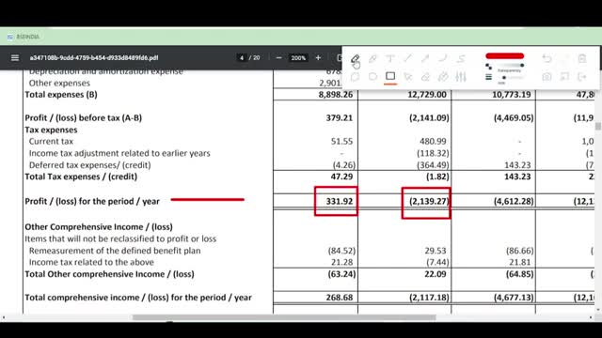Undo the last annotation
Viewport: 602px width, 338px height.
pos(547,58)
